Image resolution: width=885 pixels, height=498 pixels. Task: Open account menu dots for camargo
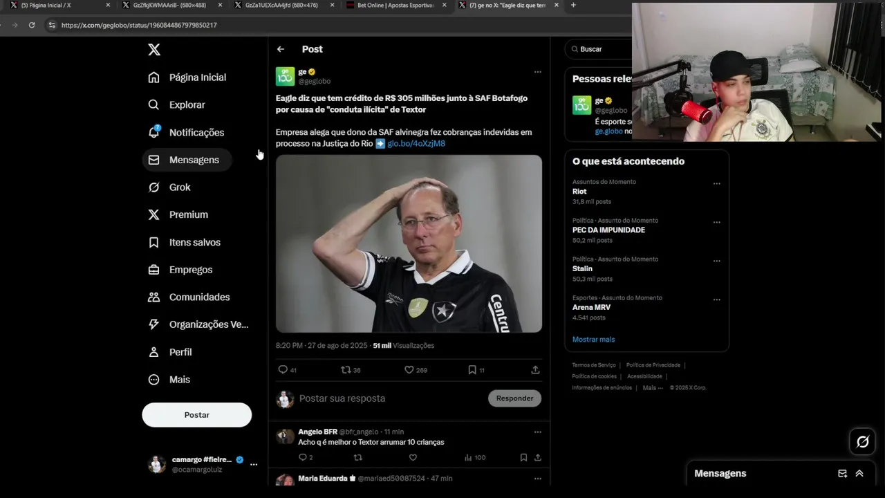pos(254,464)
